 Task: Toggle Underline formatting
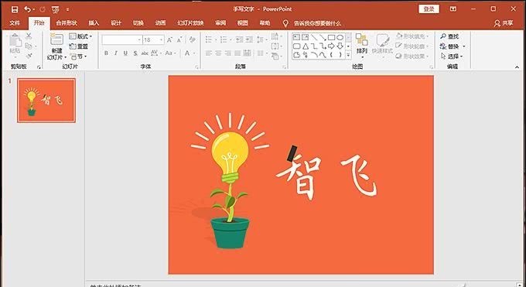(x=125, y=53)
